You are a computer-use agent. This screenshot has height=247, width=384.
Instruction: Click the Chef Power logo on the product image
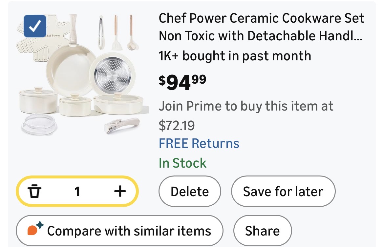[x=52, y=35]
